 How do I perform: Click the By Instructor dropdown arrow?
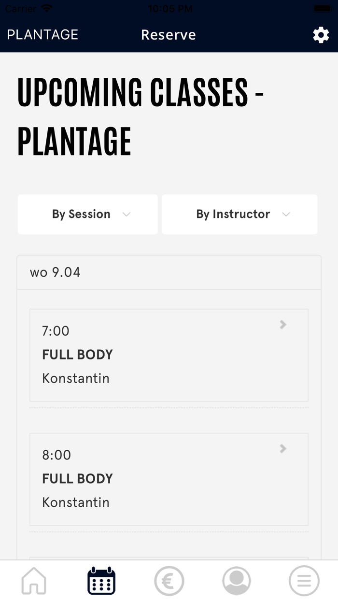[x=286, y=215]
